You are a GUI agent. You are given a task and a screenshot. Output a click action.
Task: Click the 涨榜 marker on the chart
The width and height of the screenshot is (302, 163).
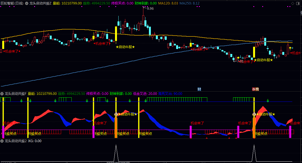255,89
